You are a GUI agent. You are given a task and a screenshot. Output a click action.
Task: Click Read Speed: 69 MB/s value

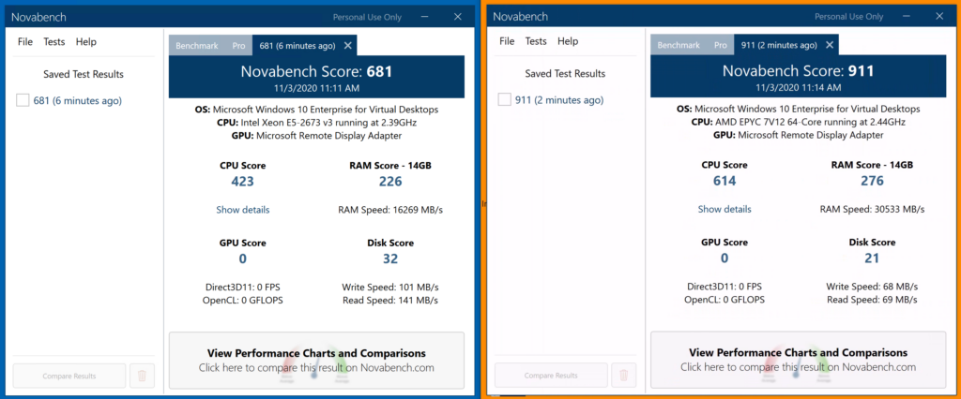pos(872,300)
